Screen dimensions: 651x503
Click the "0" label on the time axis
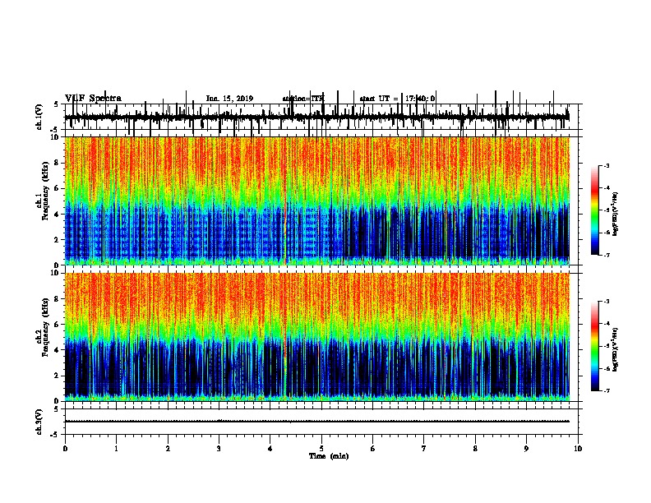(65, 449)
